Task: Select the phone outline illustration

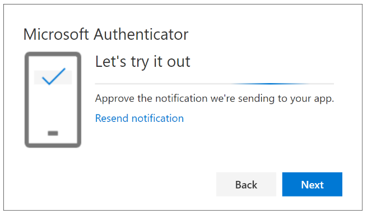Action: tap(53, 100)
